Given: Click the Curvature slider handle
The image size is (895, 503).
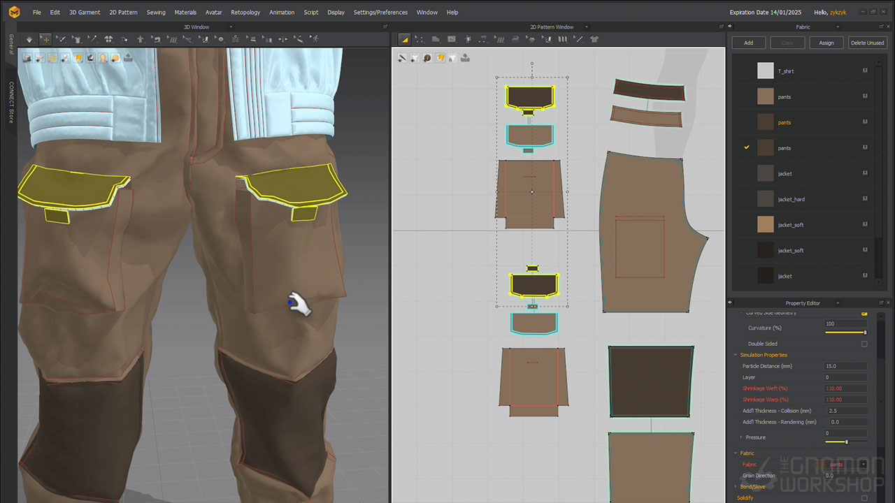Looking at the screenshot, I should (865, 333).
